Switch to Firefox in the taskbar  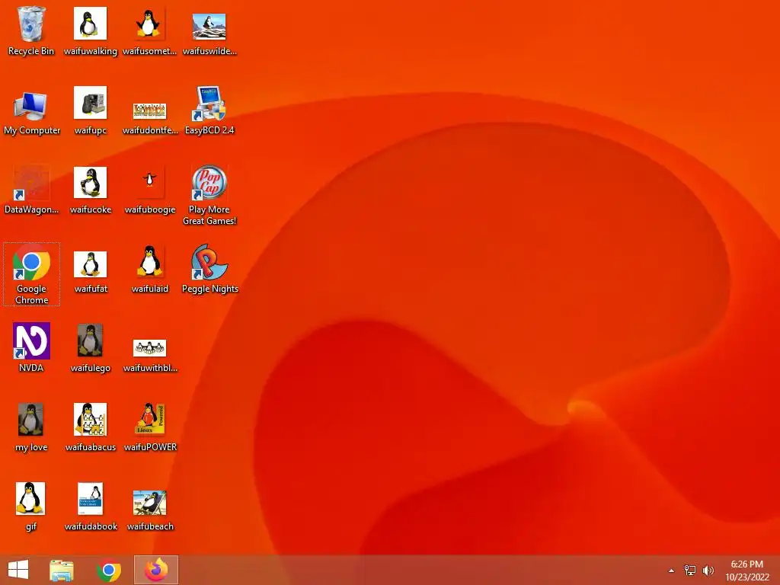click(156, 570)
